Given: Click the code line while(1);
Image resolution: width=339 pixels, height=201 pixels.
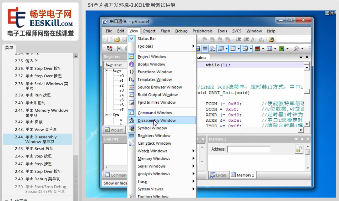Looking at the screenshot, I should tap(218, 65).
